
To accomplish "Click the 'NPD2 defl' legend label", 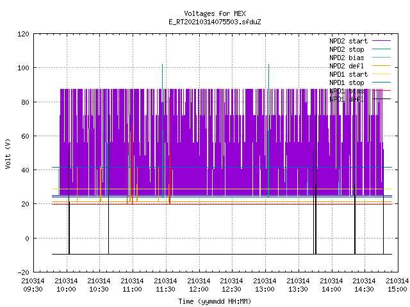I will pos(347,66).
